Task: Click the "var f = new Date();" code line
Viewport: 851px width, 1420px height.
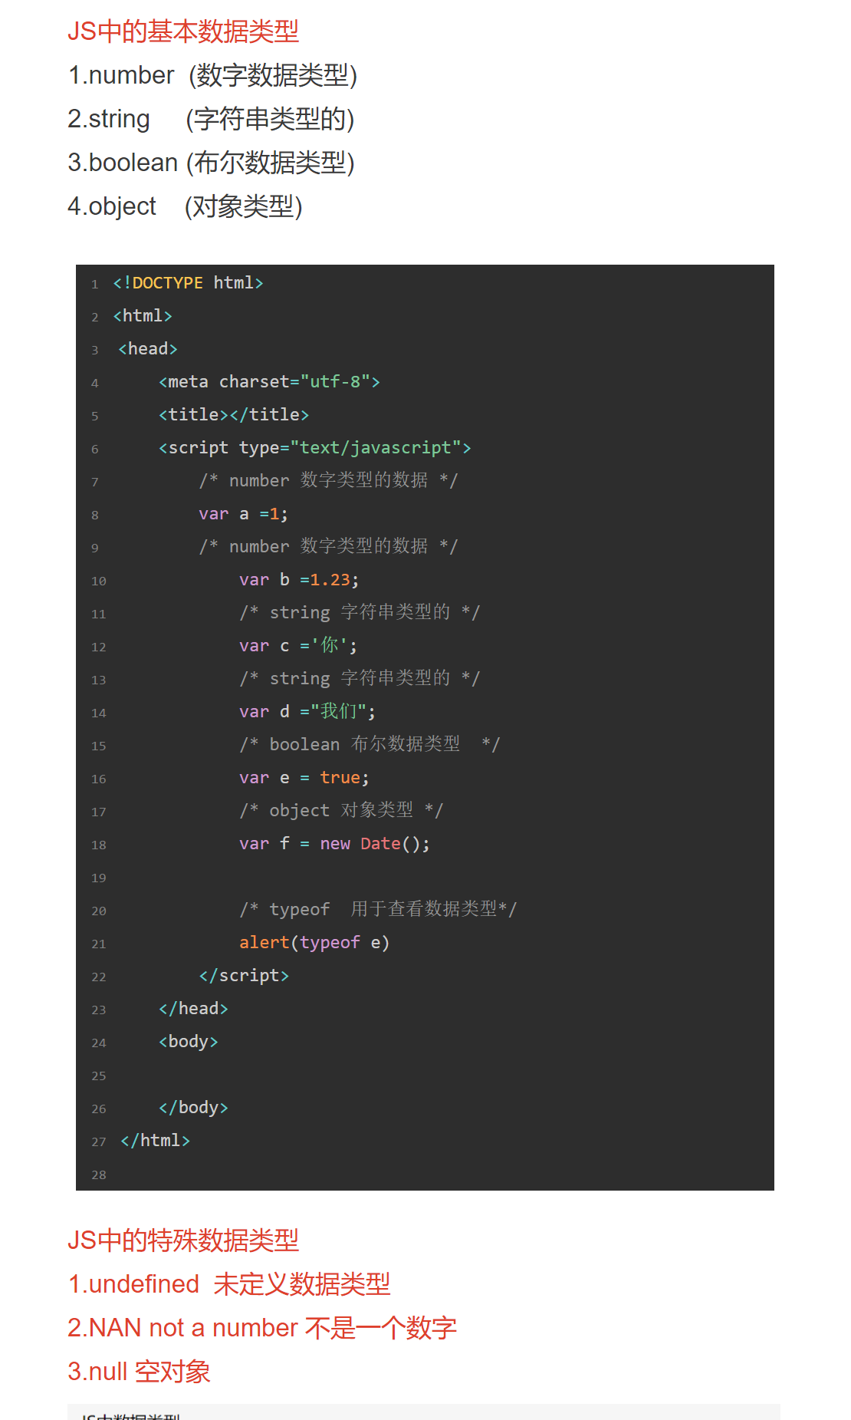Action: point(334,844)
